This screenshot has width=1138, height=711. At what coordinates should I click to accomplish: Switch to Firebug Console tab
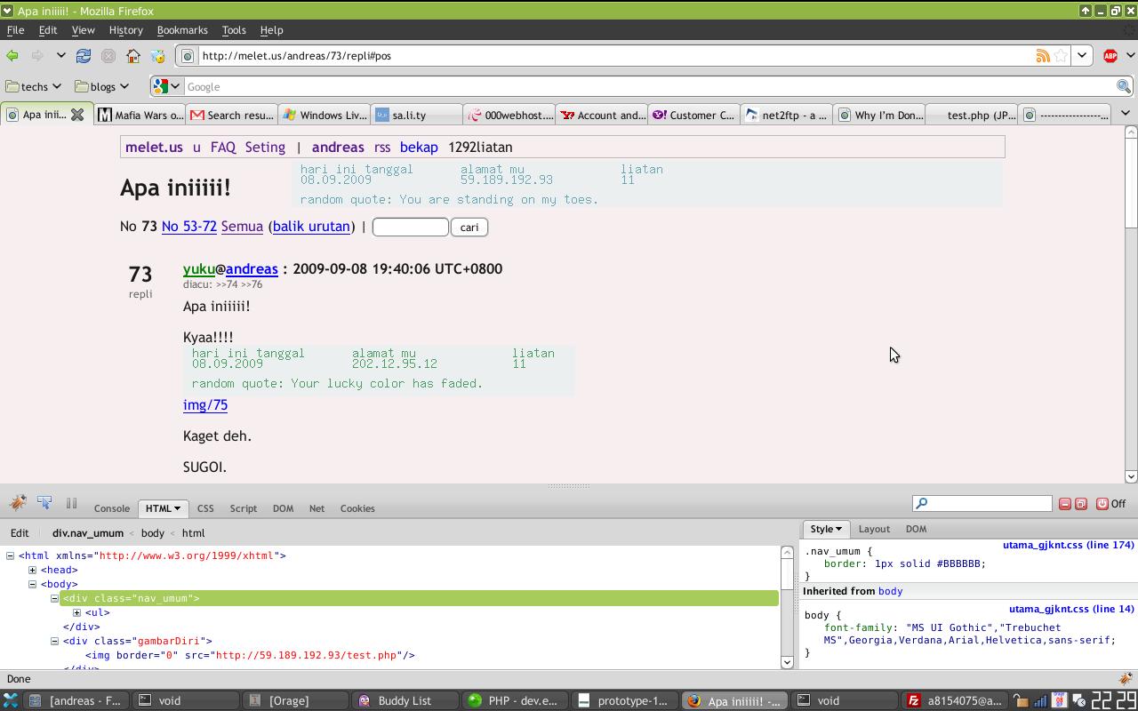[x=112, y=508]
